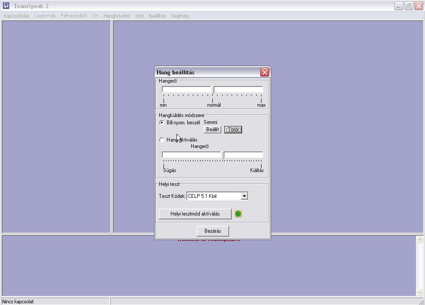Click the voice activation level slider thumb

tap(223, 155)
